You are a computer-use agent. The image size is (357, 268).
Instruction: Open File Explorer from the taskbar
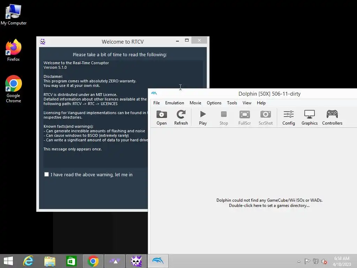coord(50,261)
